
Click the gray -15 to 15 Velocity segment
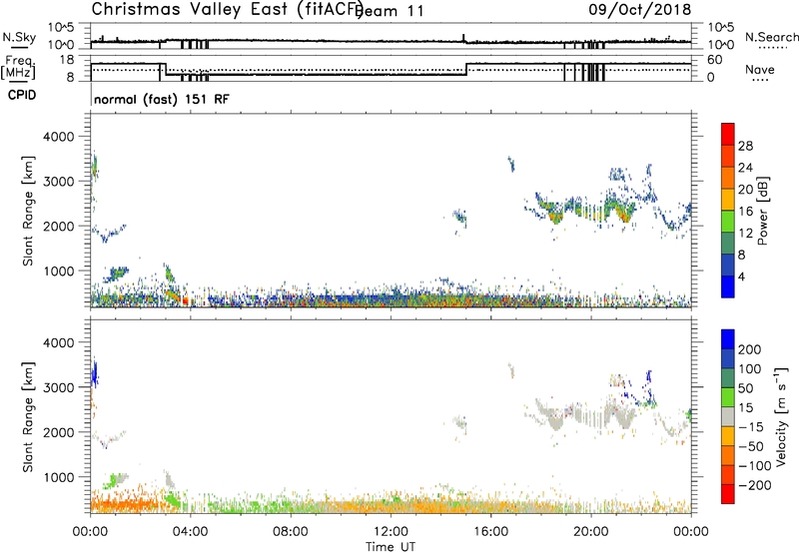coord(728,416)
